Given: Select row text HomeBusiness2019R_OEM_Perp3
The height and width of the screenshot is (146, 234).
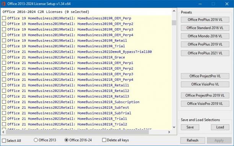Looking at the screenshot, I should [105, 29].
